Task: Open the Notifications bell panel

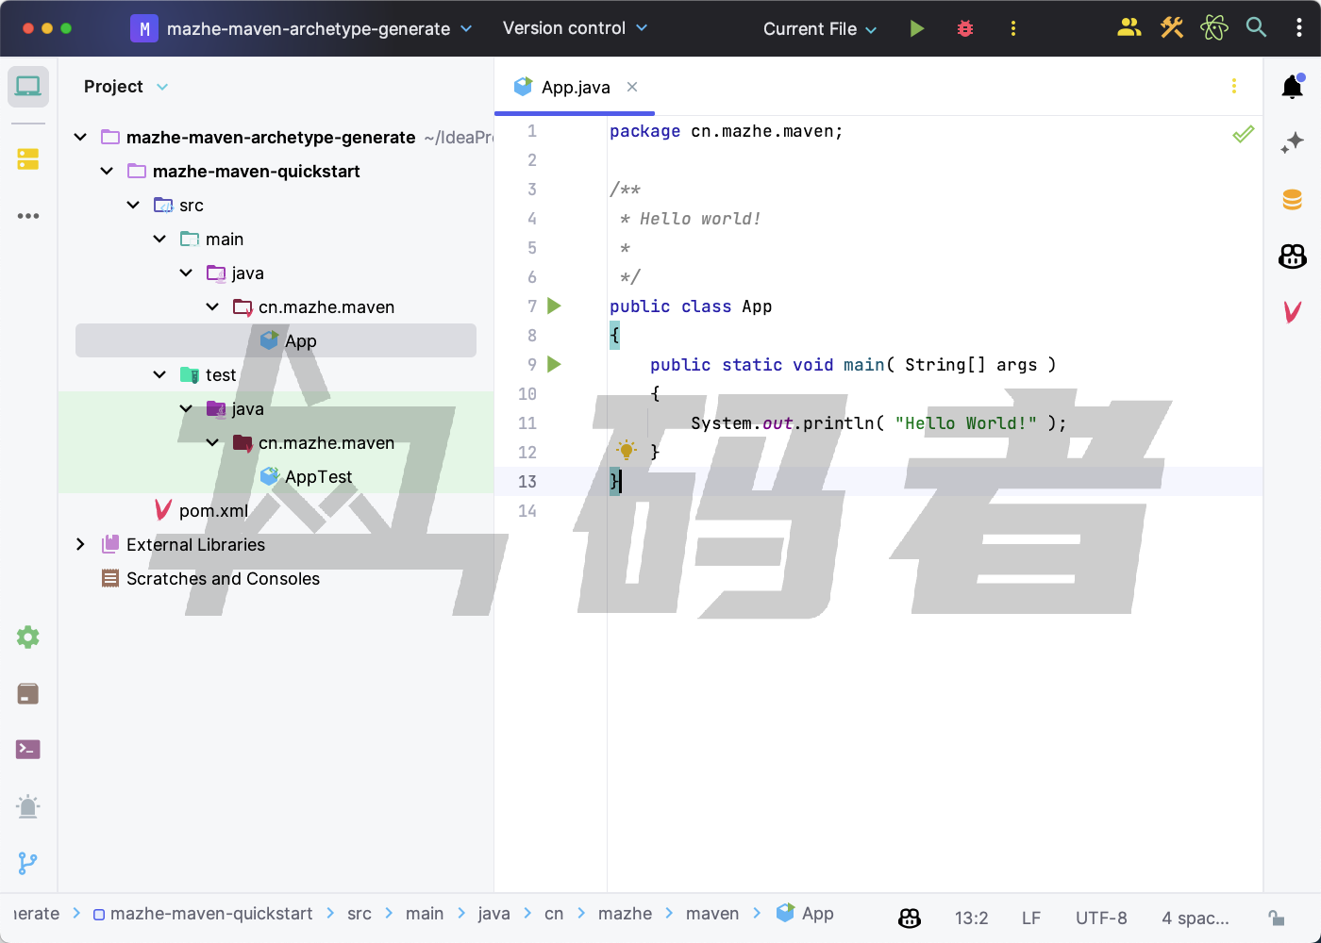Action: (1292, 88)
